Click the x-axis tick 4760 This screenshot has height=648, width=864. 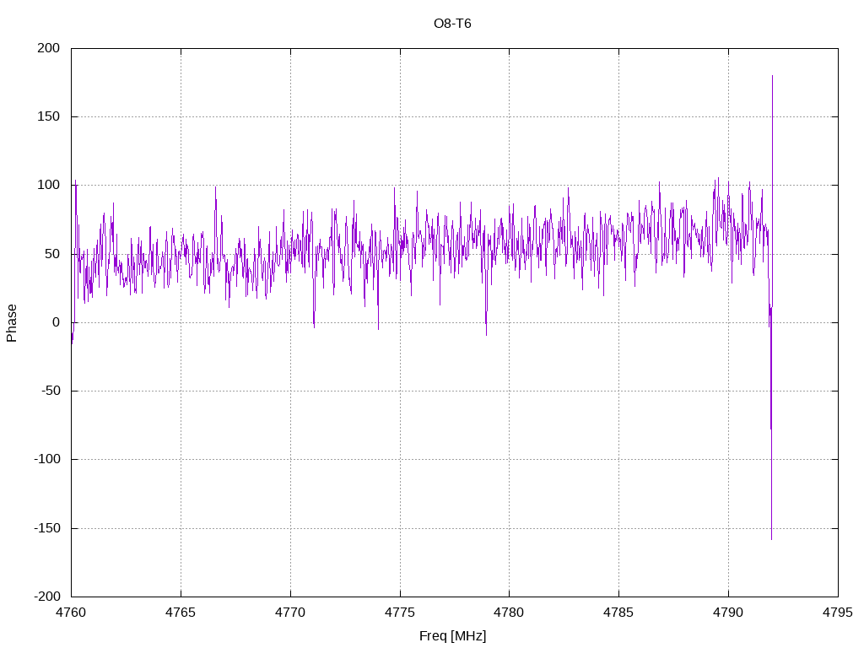(71, 613)
